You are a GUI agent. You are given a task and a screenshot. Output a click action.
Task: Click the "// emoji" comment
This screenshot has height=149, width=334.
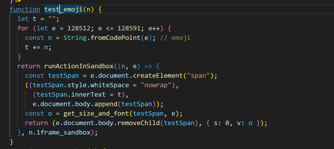[x=175, y=38]
